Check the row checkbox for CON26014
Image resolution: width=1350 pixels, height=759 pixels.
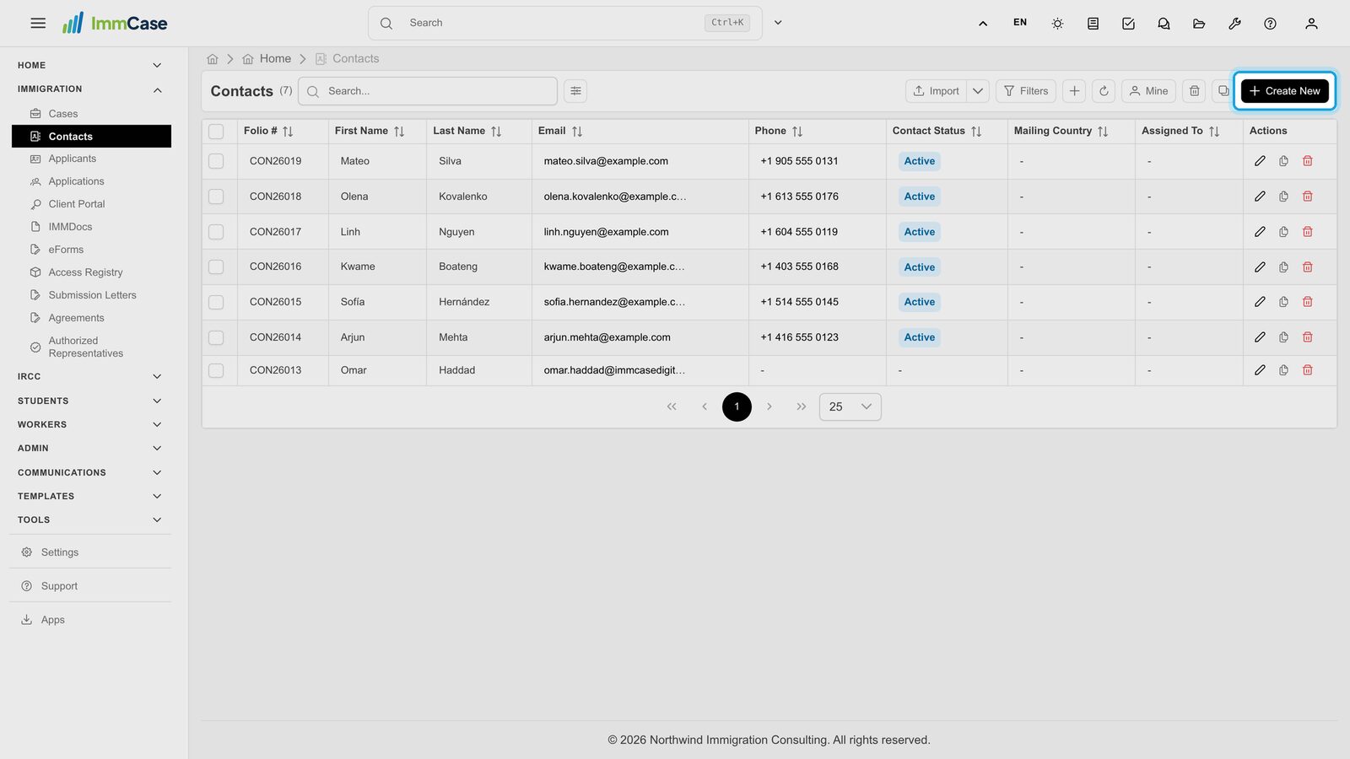[x=216, y=337]
